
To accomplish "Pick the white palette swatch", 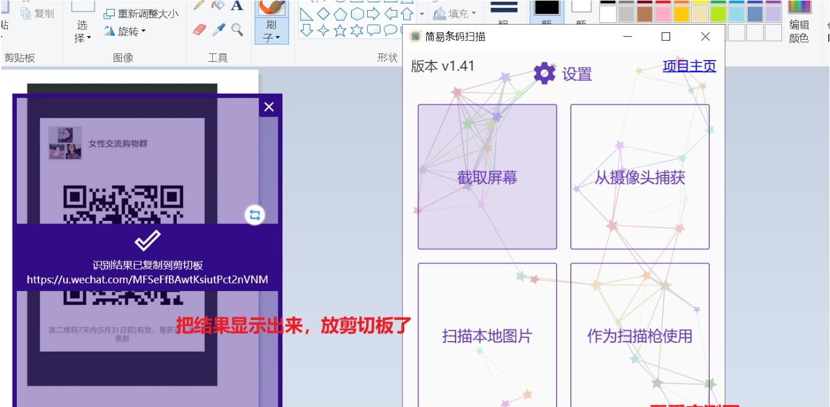I will (x=608, y=14).
